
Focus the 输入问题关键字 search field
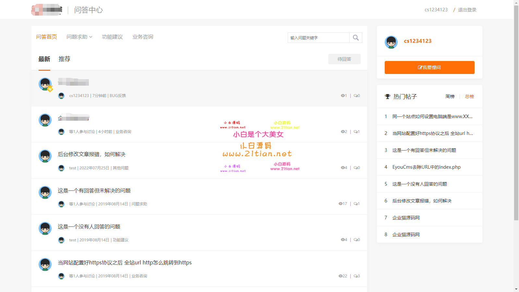click(x=318, y=38)
